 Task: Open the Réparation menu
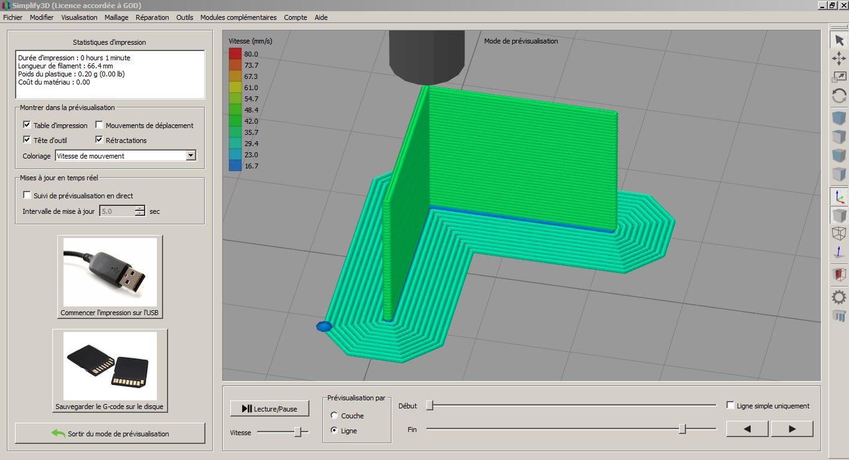point(152,17)
